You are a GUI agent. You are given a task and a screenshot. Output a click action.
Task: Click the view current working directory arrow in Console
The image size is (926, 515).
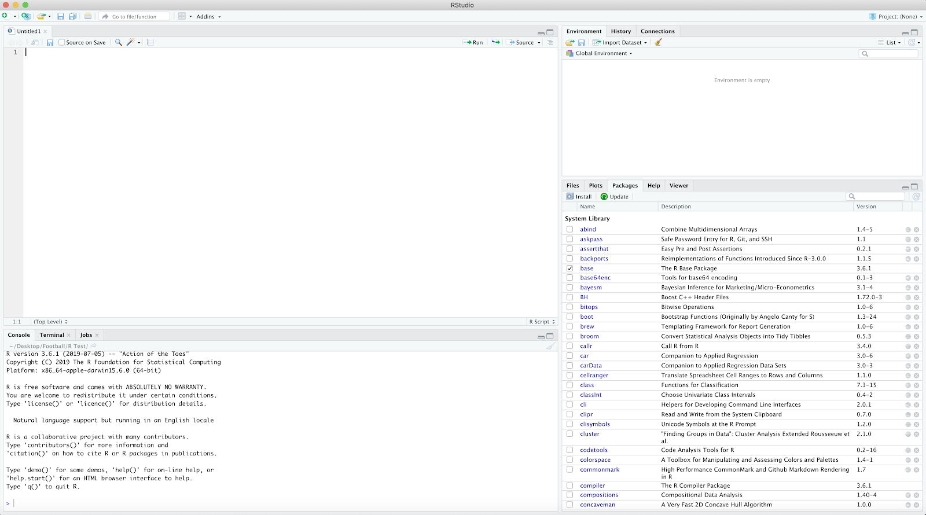pyautogui.click(x=94, y=346)
